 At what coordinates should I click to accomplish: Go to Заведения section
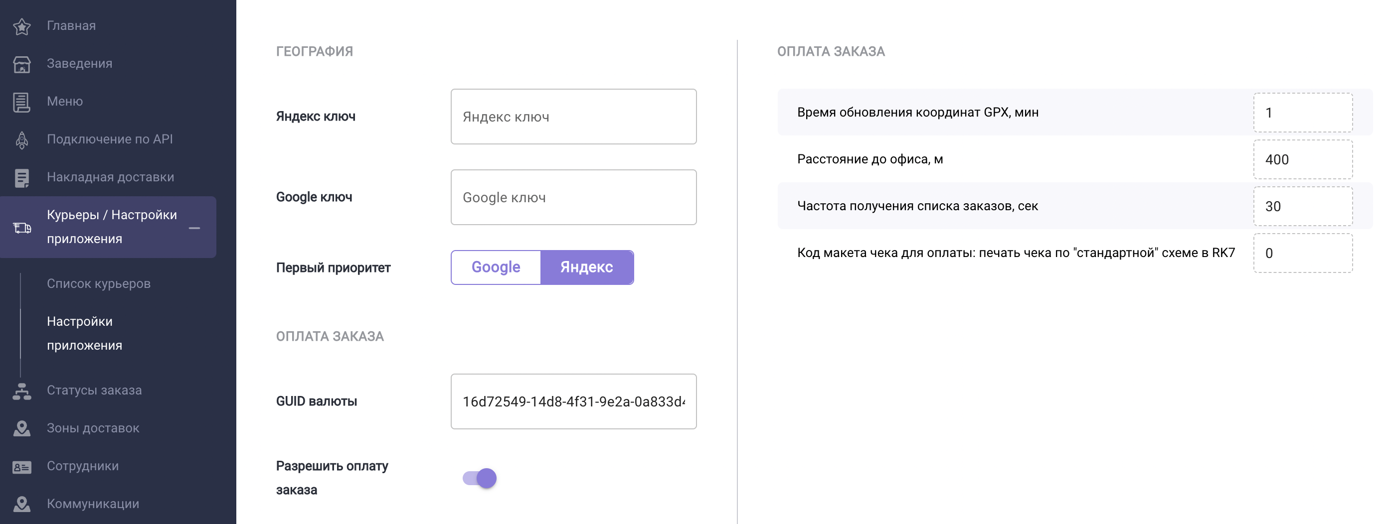pyautogui.click(x=79, y=63)
